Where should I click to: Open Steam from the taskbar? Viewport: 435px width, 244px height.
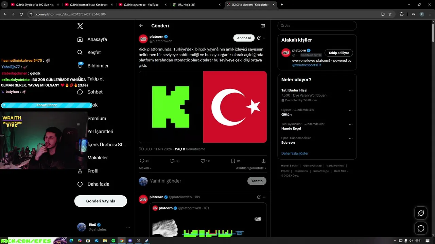[146, 241]
